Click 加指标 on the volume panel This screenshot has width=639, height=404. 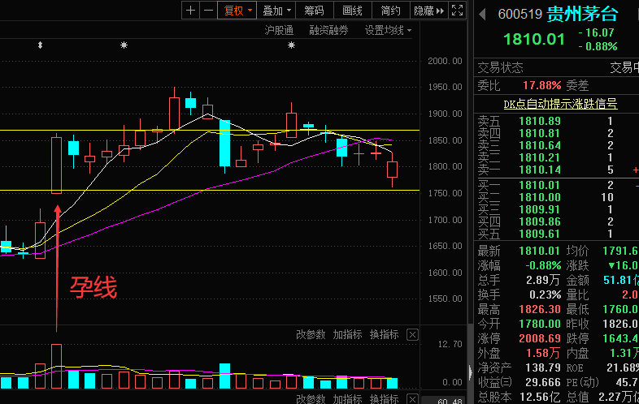coord(347,334)
